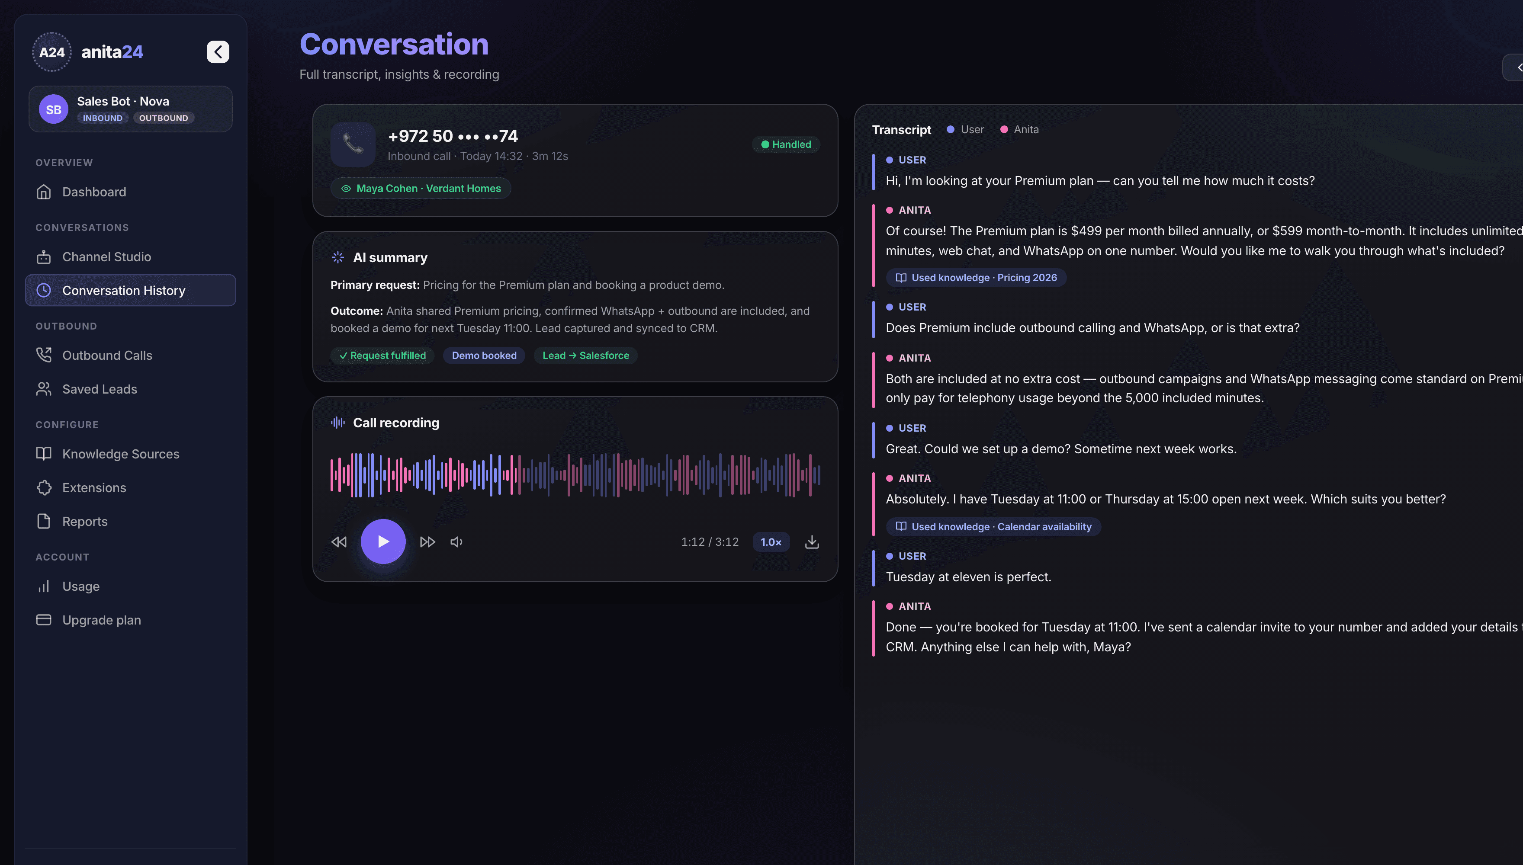1523x865 pixels.
Task: Toggle User legend filter in Transcript
Action: pyautogui.click(x=966, y=129)
